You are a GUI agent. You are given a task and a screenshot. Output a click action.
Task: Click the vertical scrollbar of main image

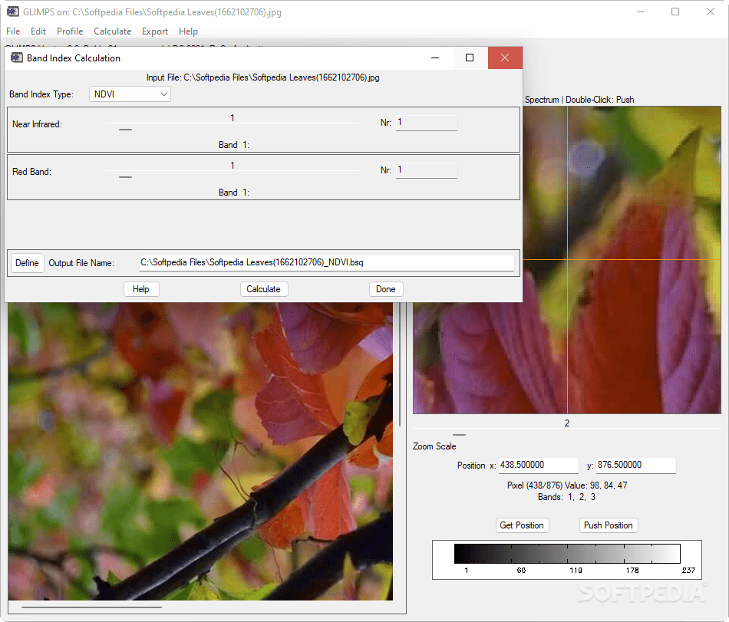400,364
